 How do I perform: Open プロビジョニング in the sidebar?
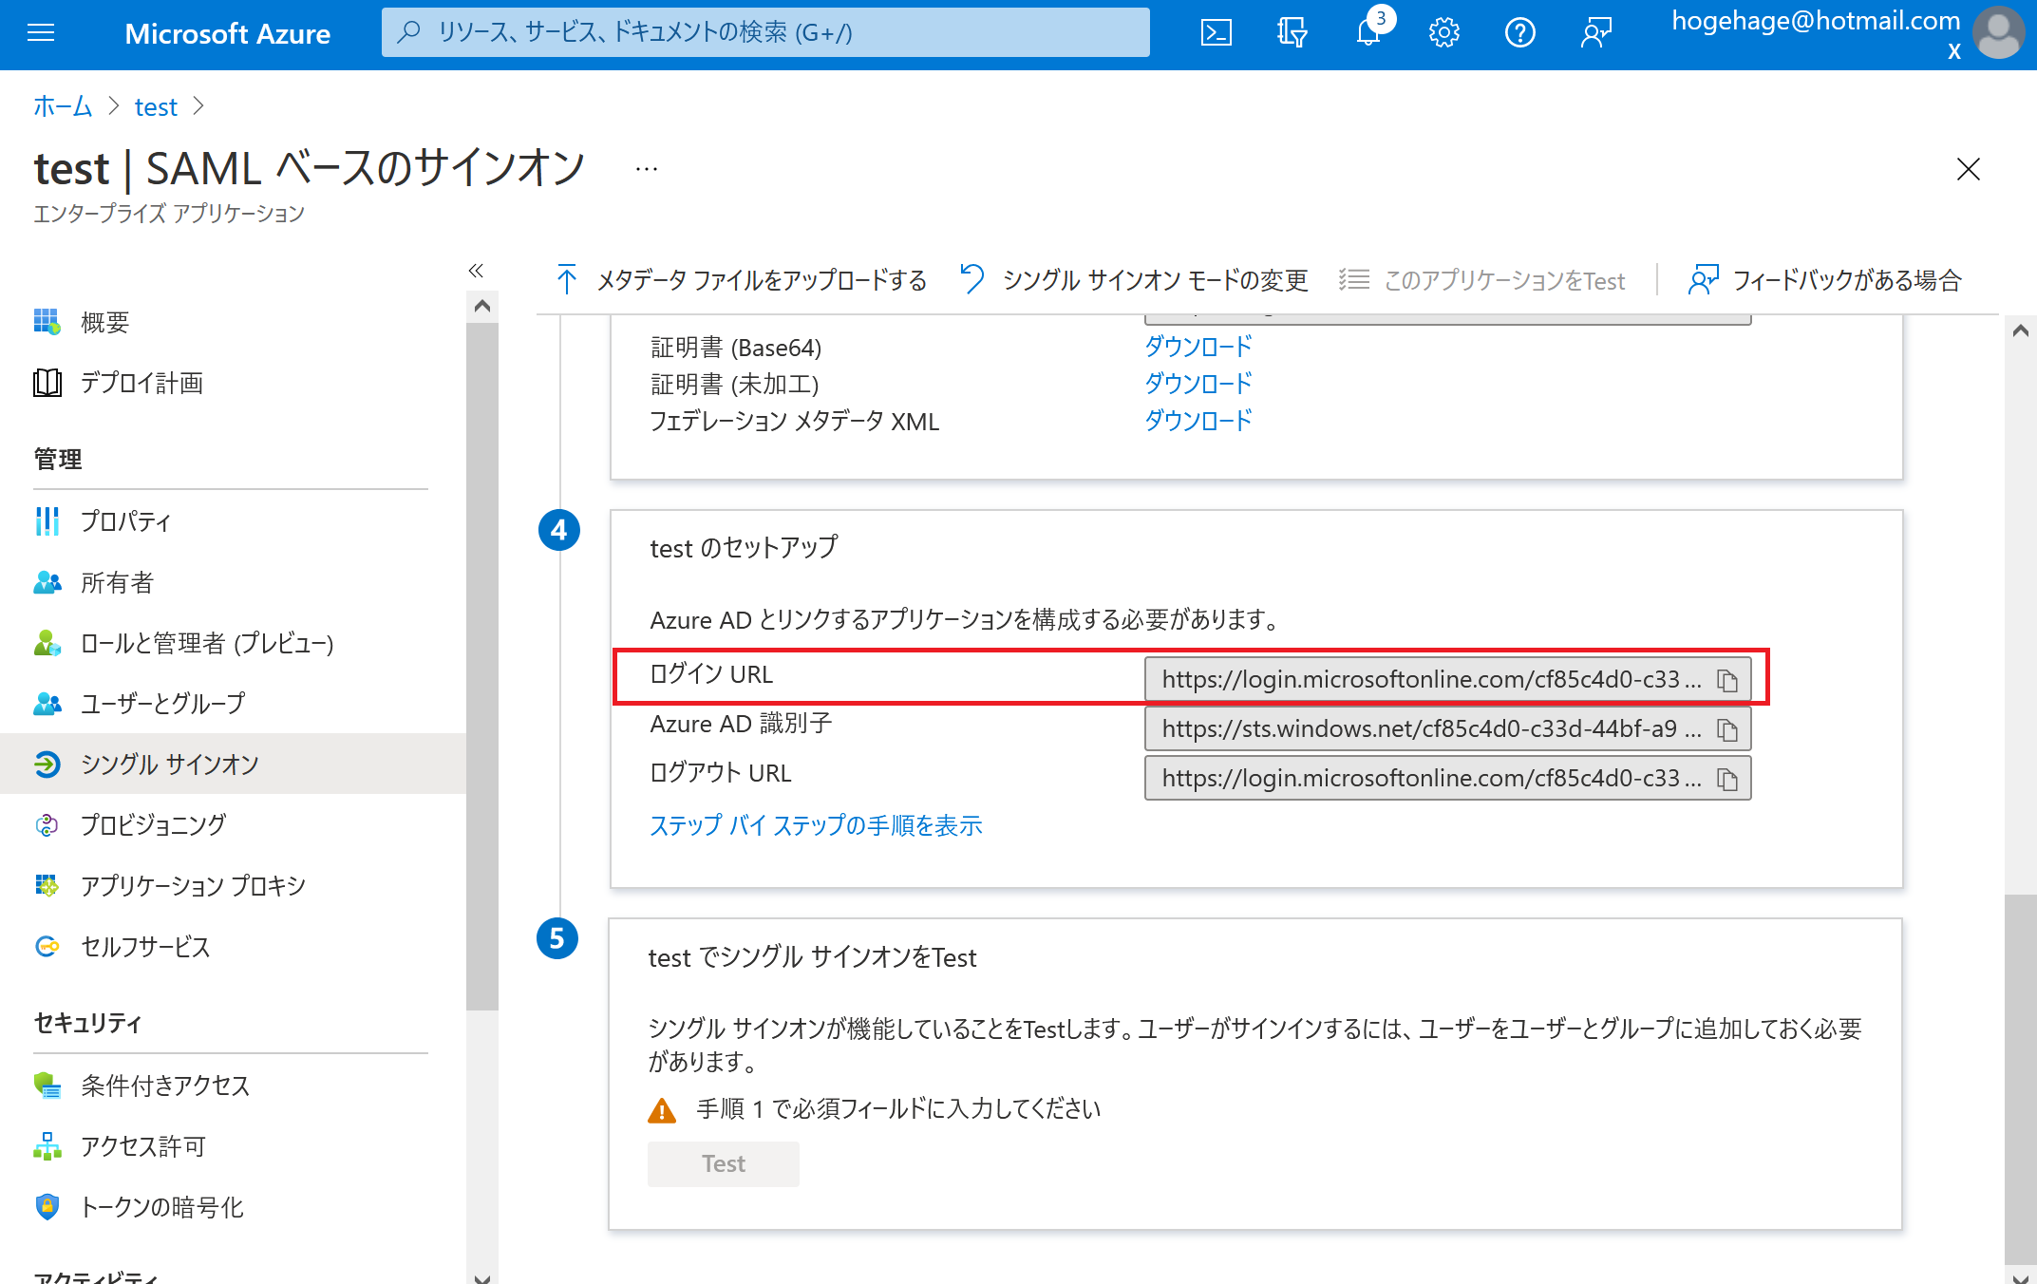coord(233,825)
